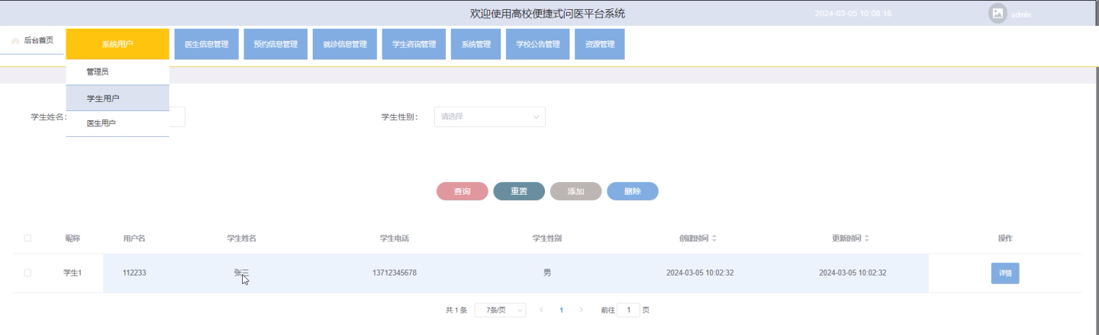
Task: Click the 学生姓名 column header
Action: click(x=242, y=238)
